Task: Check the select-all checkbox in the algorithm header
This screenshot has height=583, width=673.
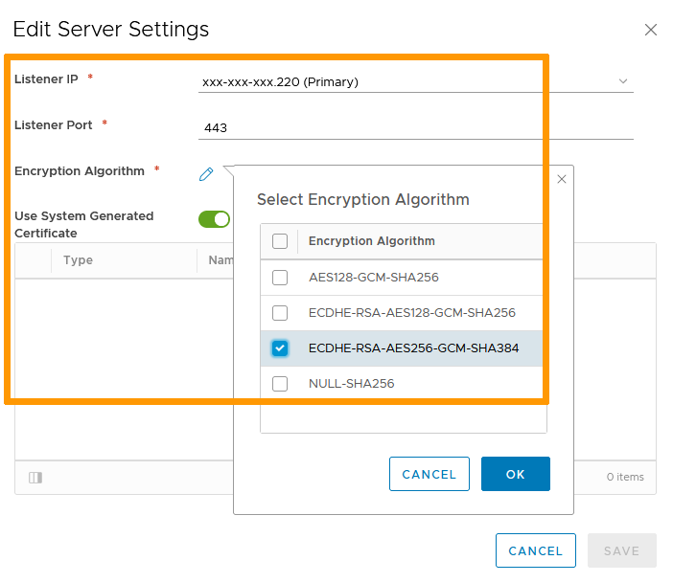Action: point(280,241)
